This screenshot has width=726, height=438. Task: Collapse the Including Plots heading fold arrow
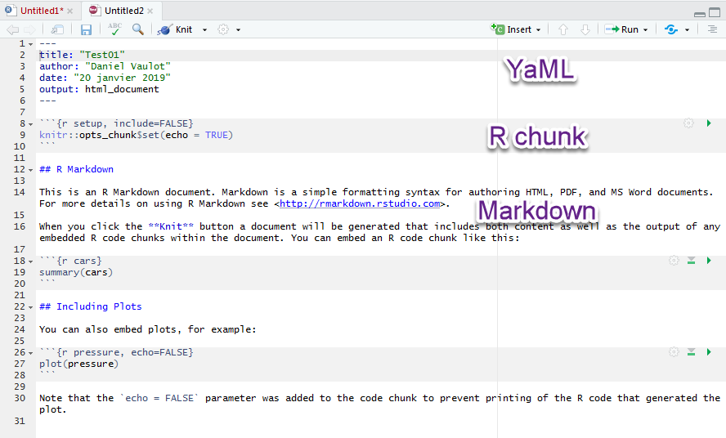30,307
